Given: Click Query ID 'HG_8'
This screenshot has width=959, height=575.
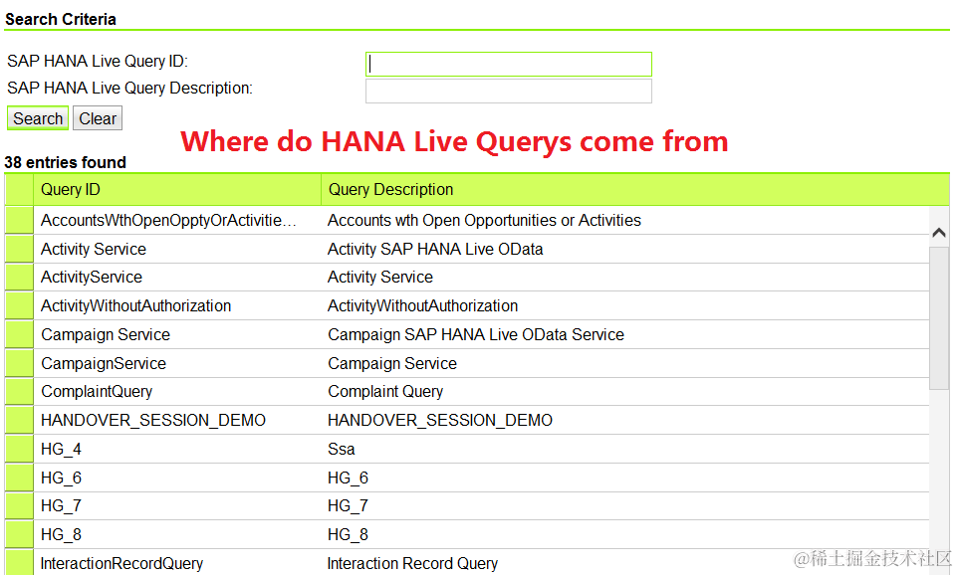Looking at the screenshot, I should (61, 534).
